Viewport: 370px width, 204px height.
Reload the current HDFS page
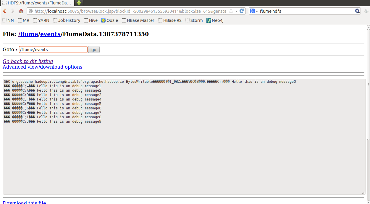(241, 11)
